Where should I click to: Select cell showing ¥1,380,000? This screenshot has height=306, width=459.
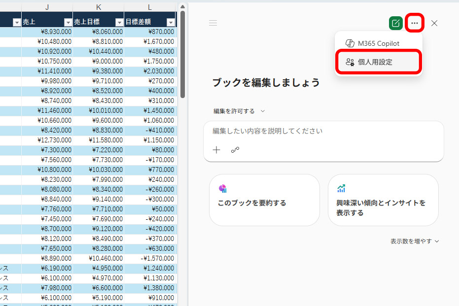(x=150, y=288)
